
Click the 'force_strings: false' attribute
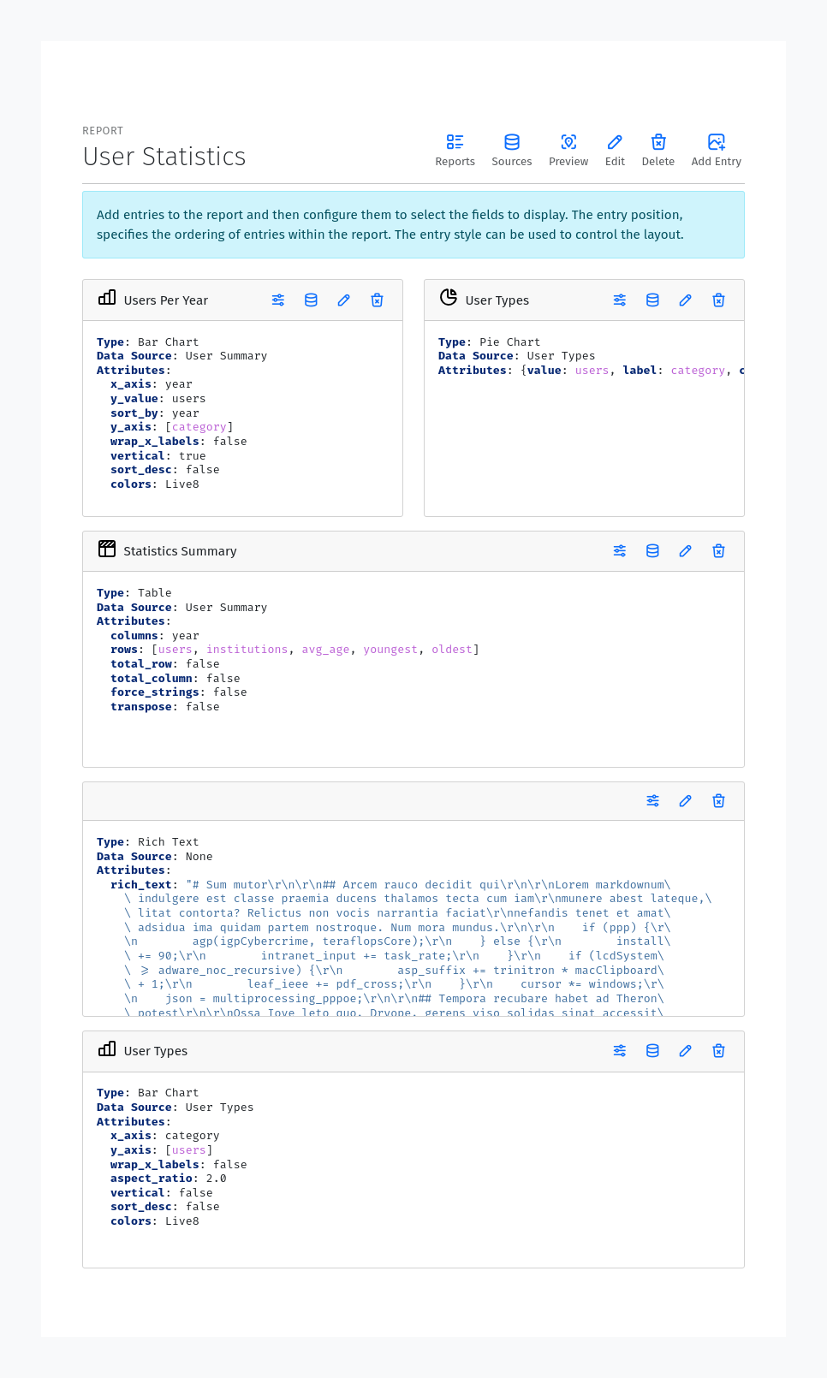click(179, 692)
